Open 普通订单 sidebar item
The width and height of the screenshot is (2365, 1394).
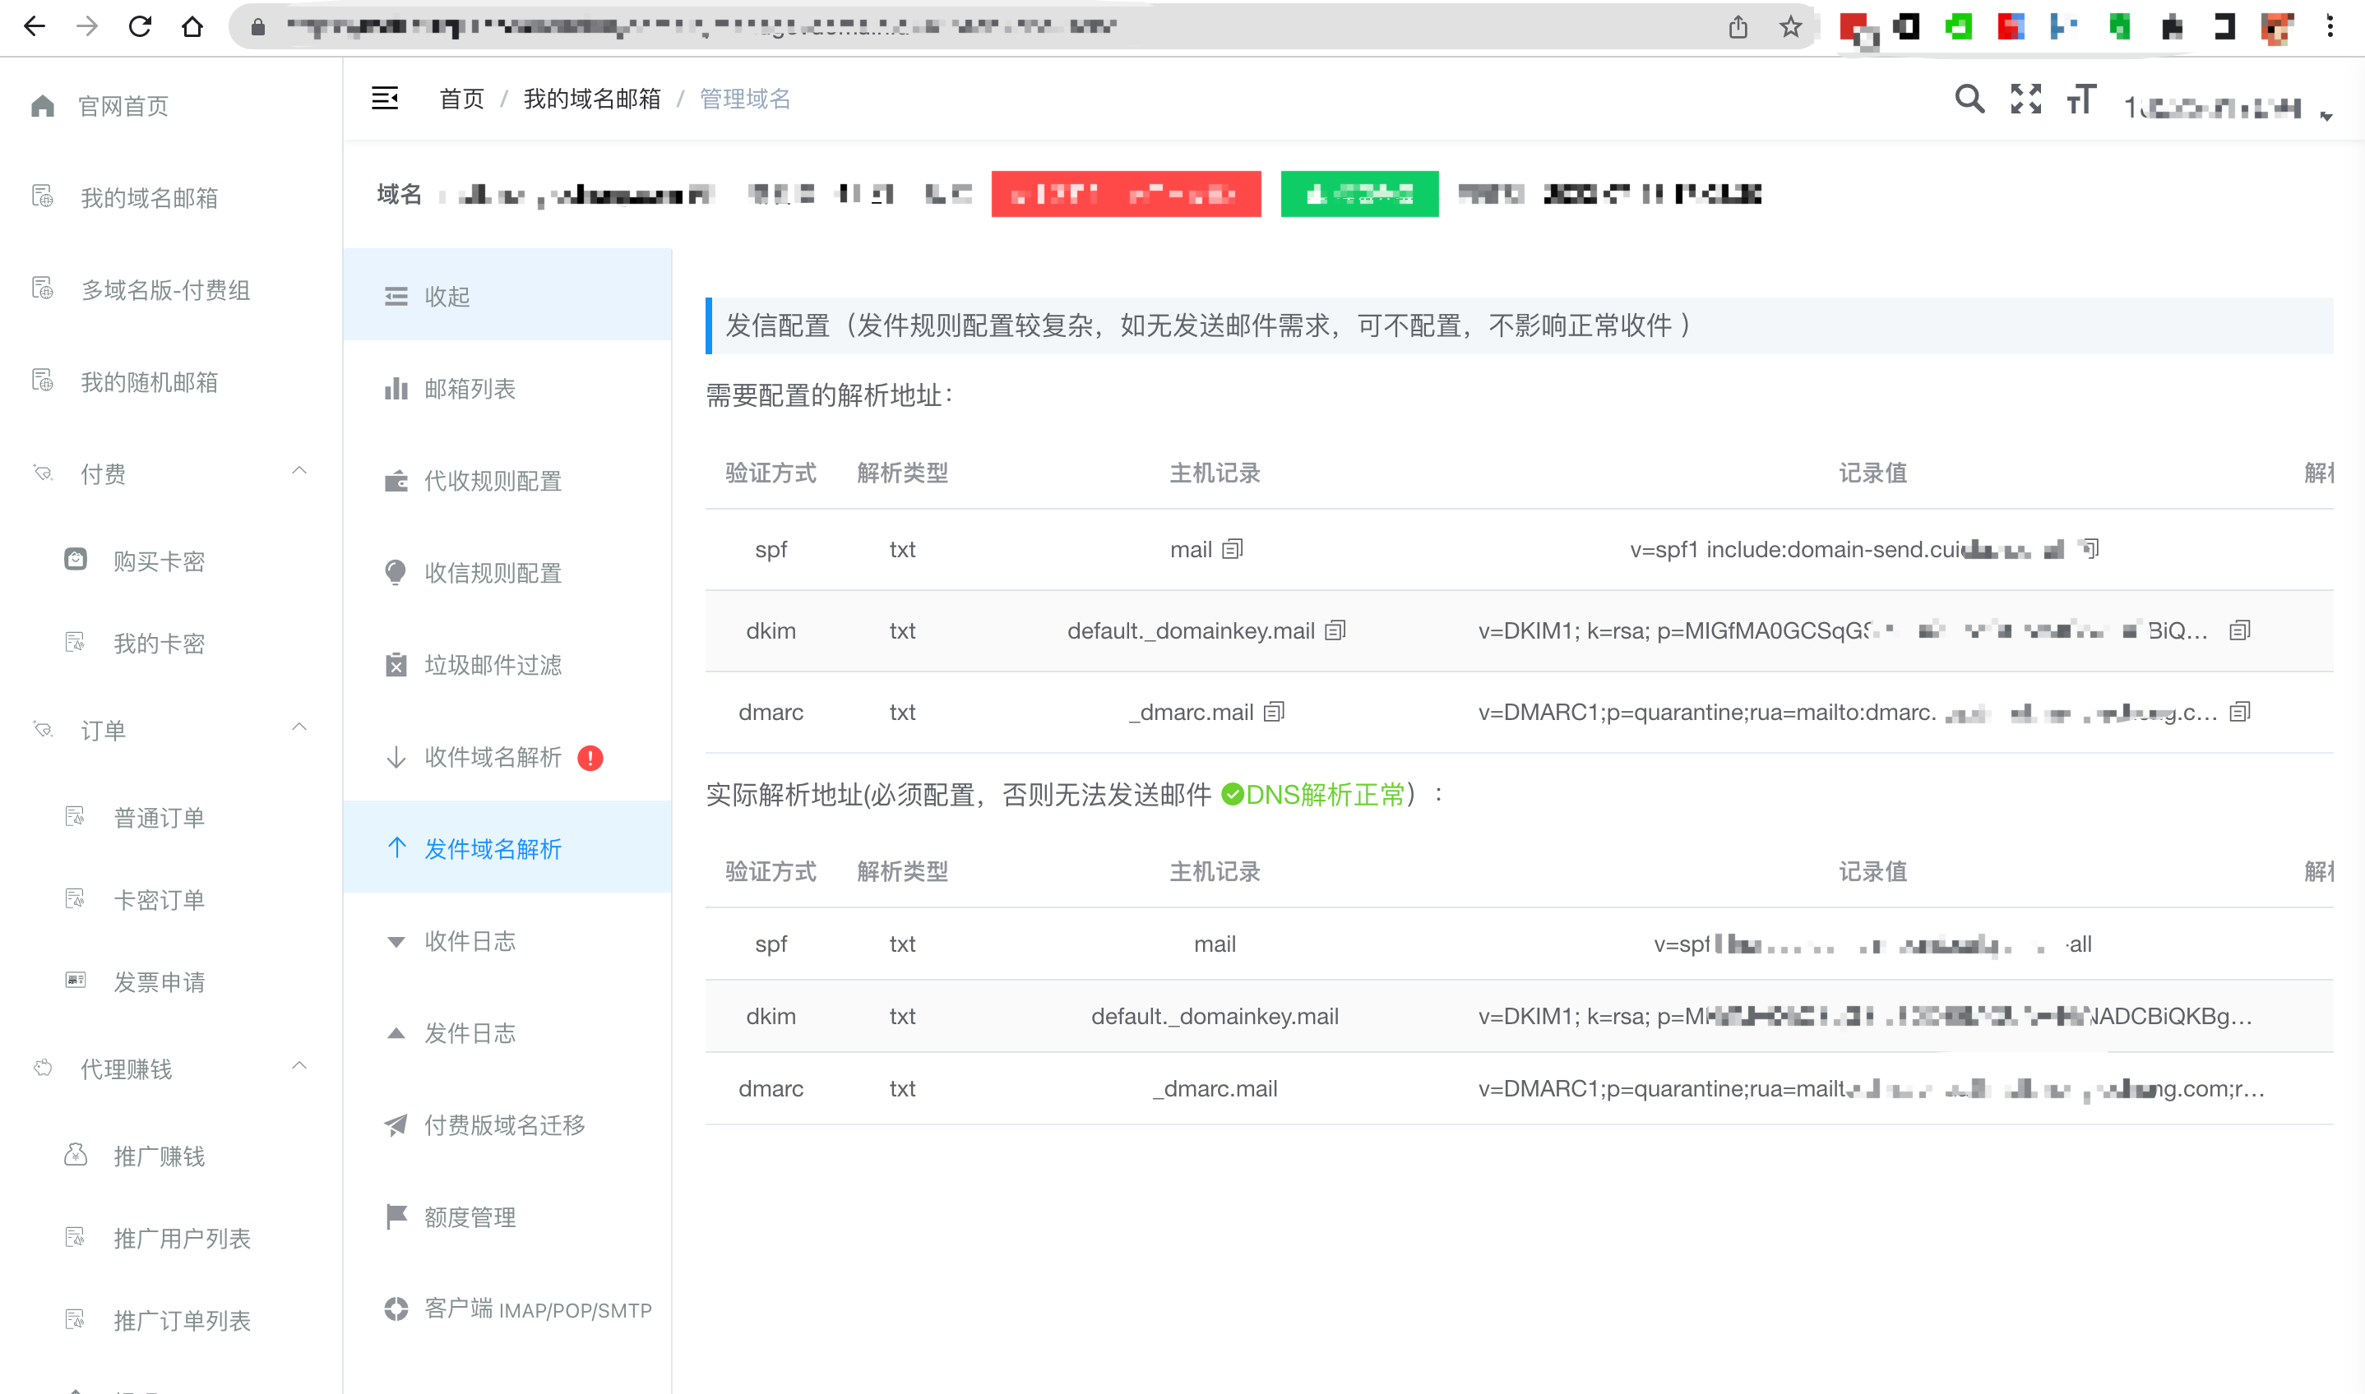171,817
